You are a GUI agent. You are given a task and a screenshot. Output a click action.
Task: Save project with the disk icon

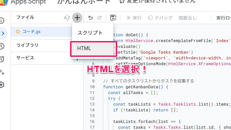[113, 18]
